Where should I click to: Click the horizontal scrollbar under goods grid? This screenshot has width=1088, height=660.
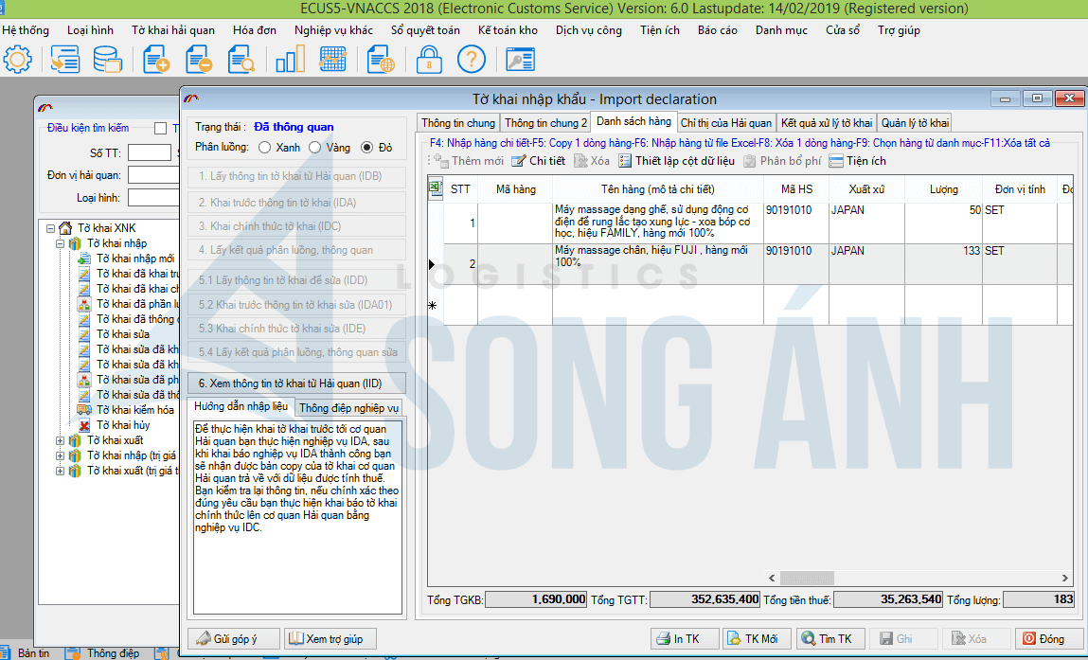coord(909,578)
